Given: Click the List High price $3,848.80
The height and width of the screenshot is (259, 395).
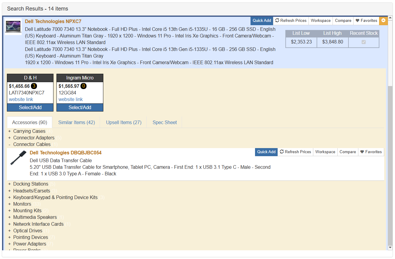Looking at the screenshot, I should point(333,42).
